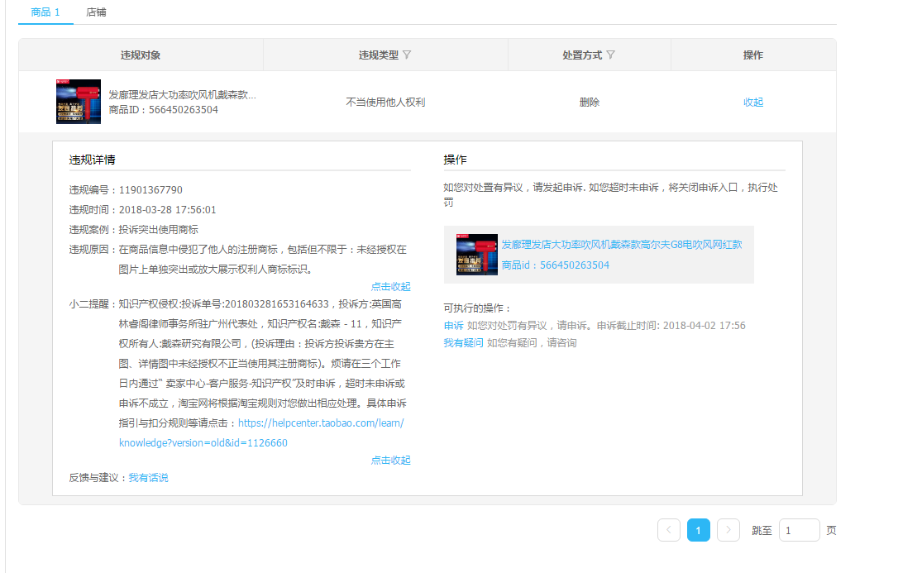Click the 反馈与建议： label
Viewport: 898px width, 573px height.
98,477
